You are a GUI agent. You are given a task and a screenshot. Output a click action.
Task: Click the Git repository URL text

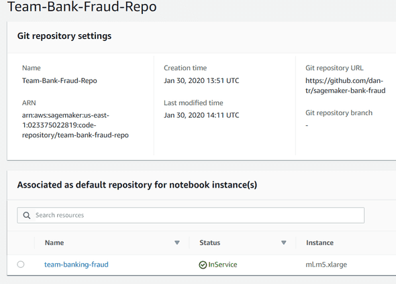(345, 86)
